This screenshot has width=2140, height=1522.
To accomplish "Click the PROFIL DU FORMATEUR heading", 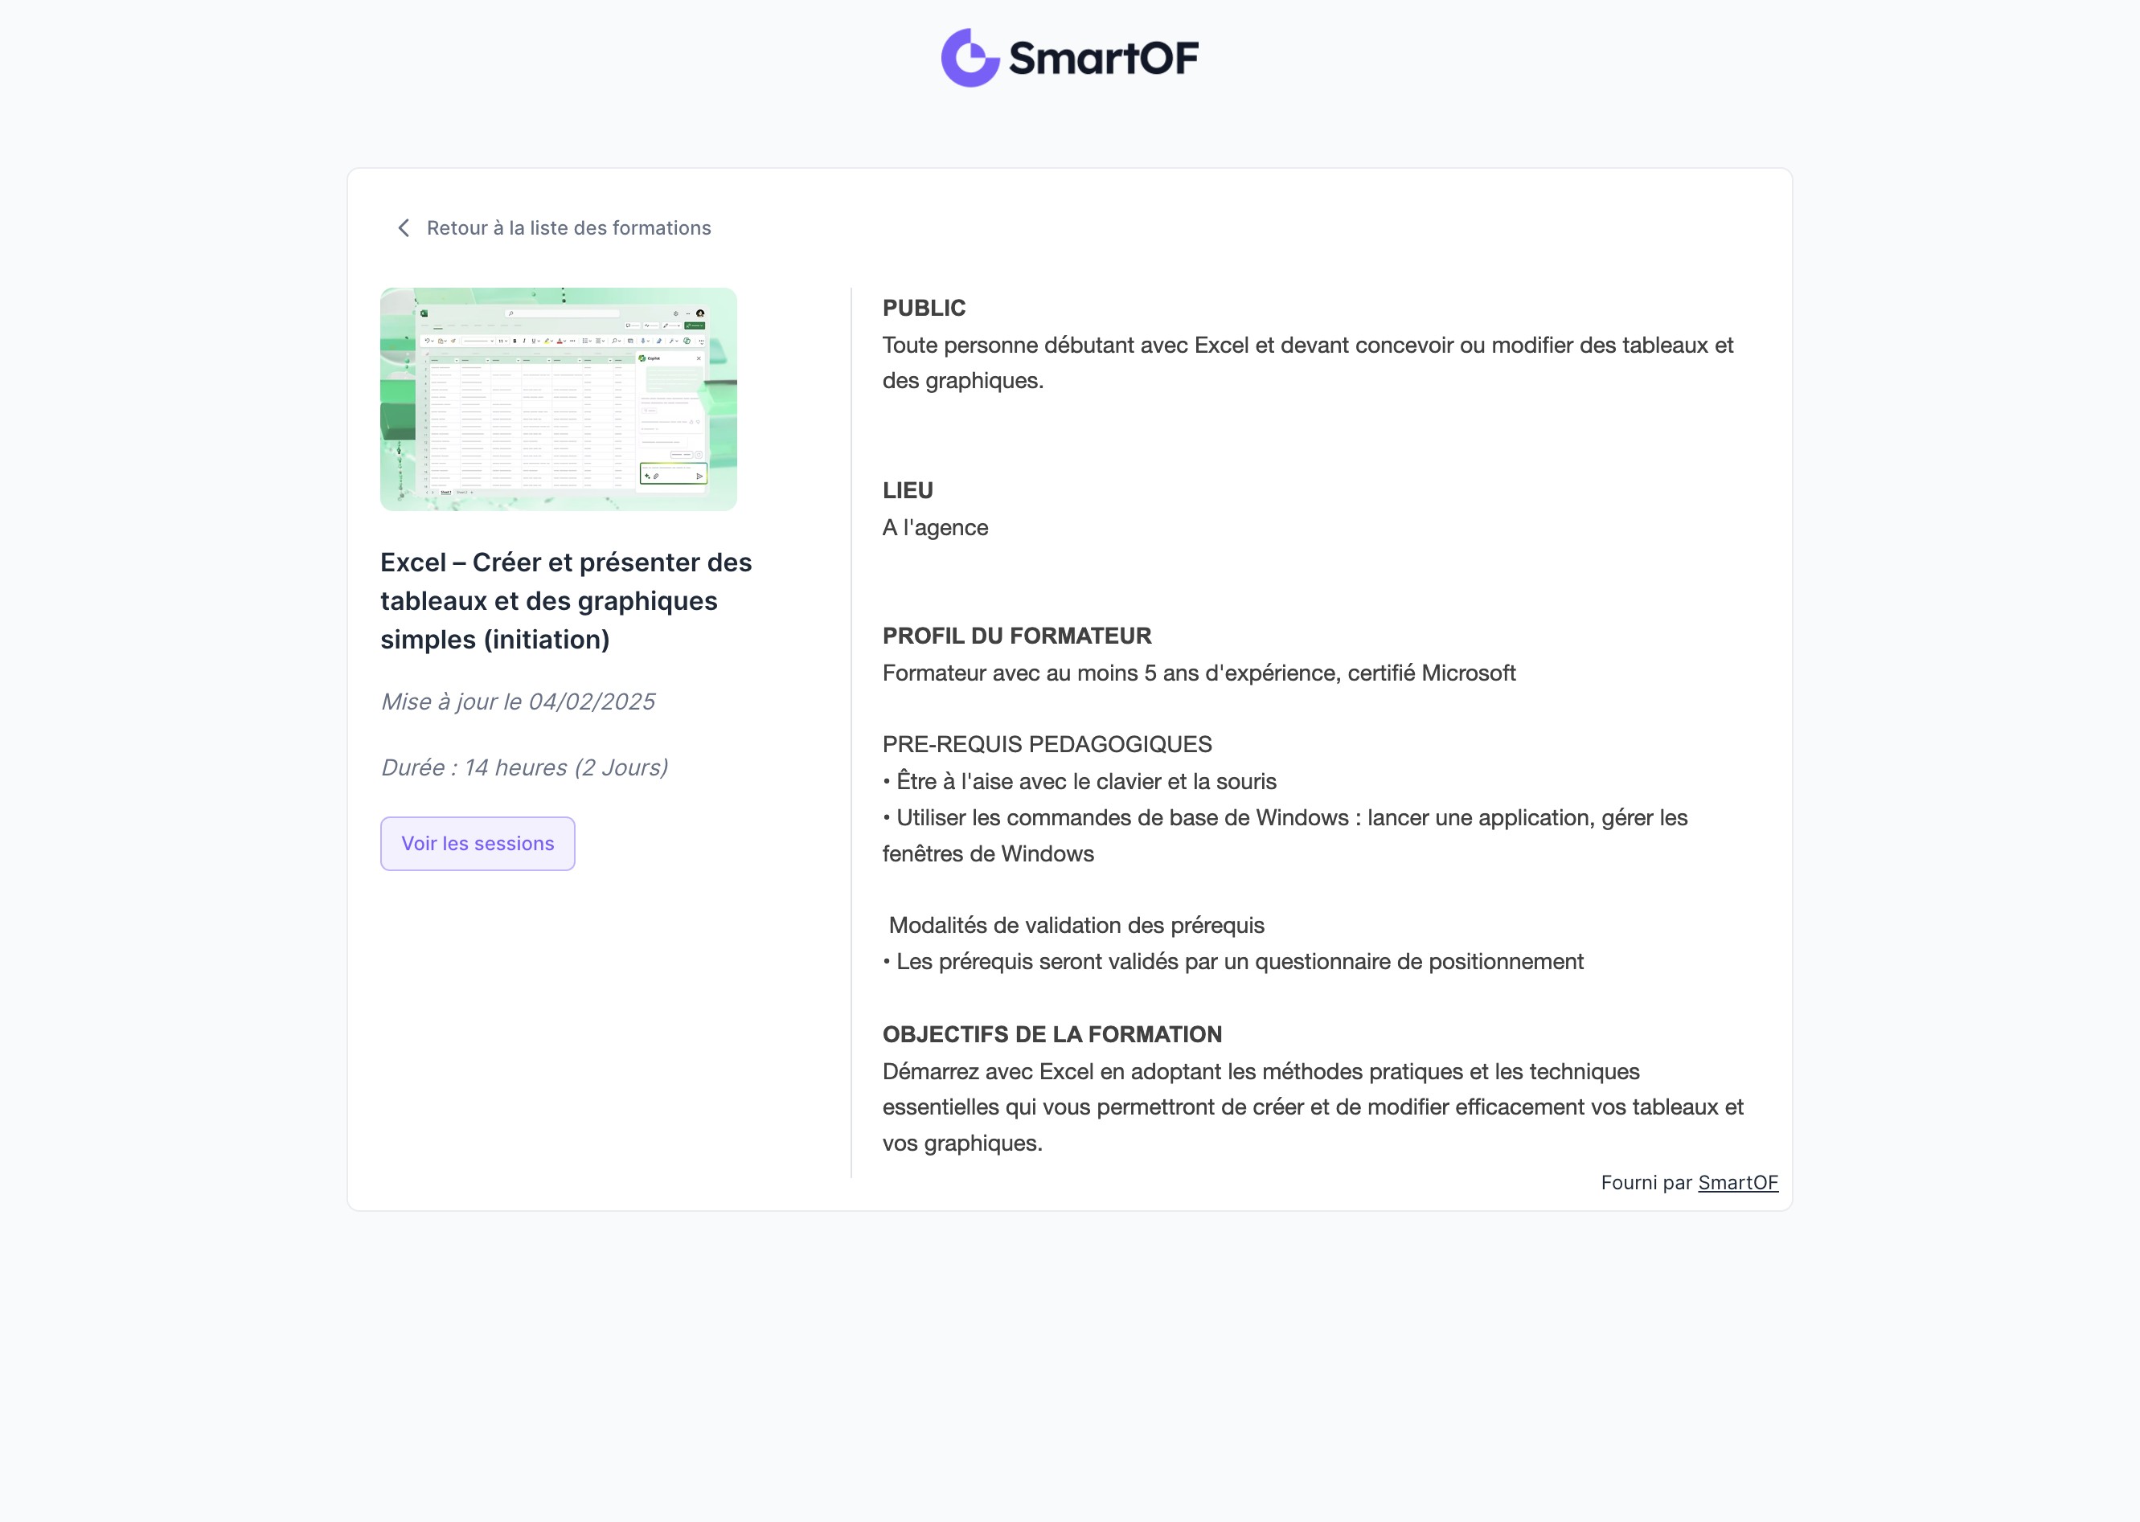I will (x=1016, y=636).
